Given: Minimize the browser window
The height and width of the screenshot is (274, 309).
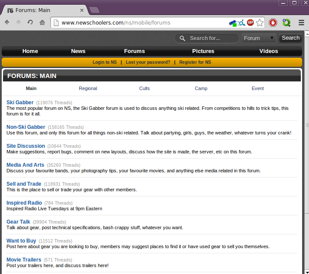Looking at the screenshot, I should (283, 3).
